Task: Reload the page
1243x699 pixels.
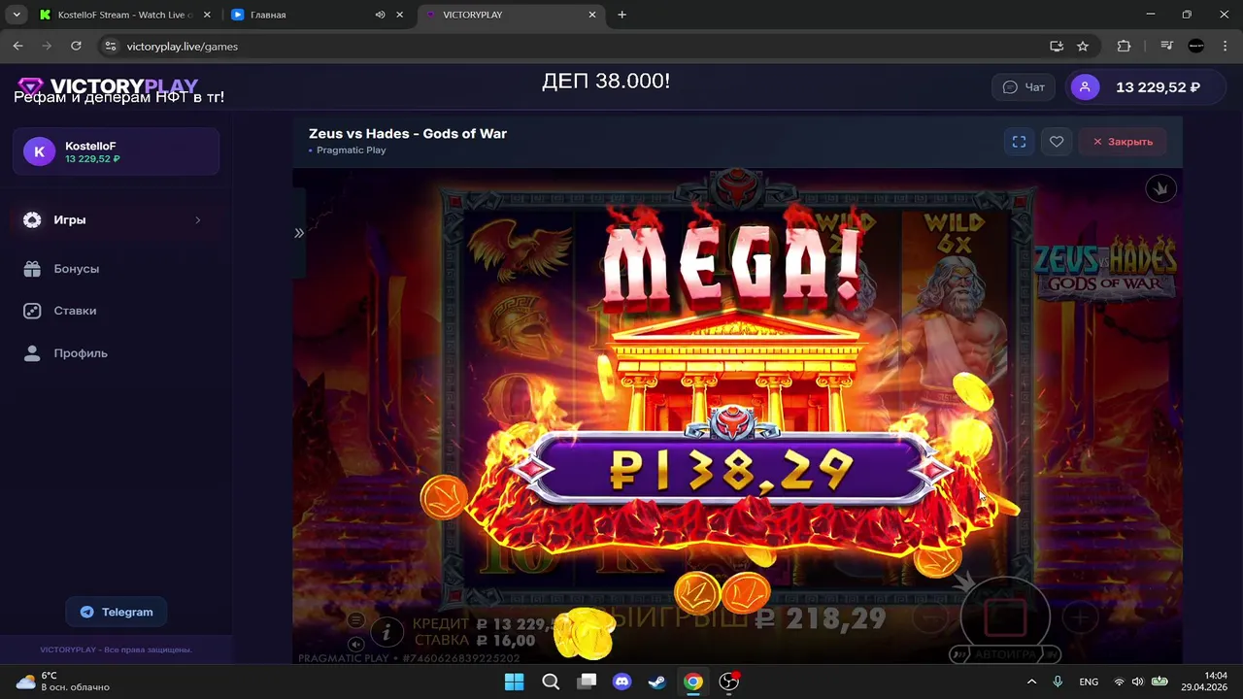Action: (76, 46)
